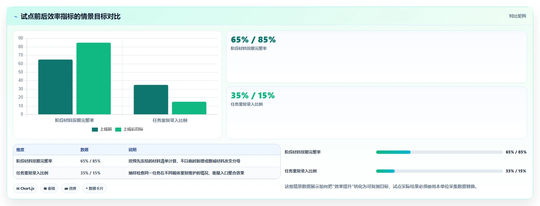
Task: Toggle the 上线前 legend swatch
Action: point(95,130)
